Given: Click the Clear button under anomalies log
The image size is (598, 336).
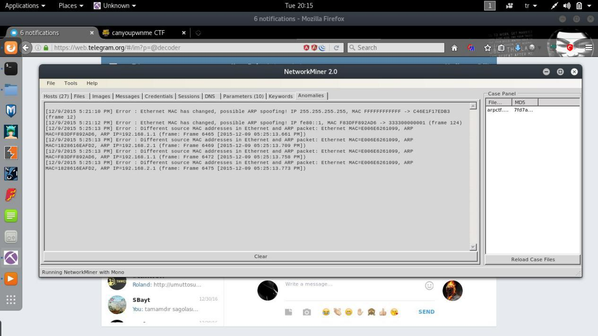Looking at the screenshot, I should [260, 257].
